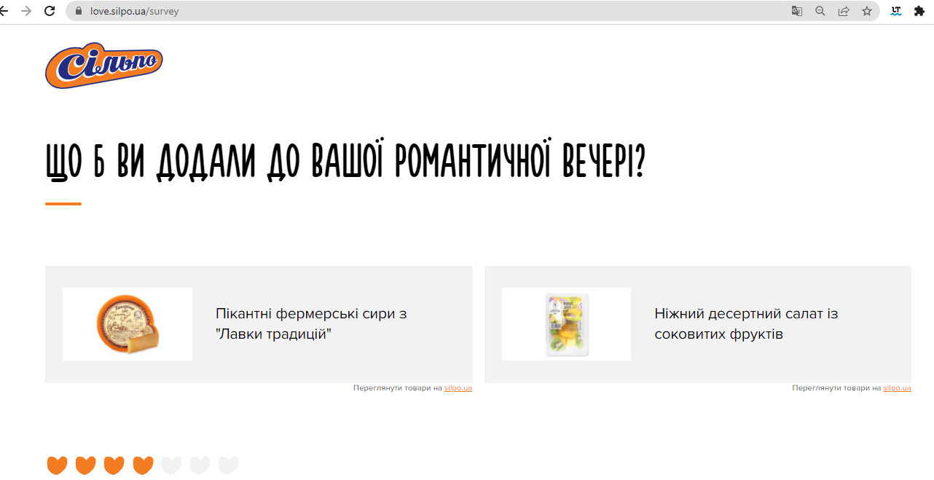
Task: Focus the love.silpo.ua/survey address bar
Action: (x=437, y=11)
